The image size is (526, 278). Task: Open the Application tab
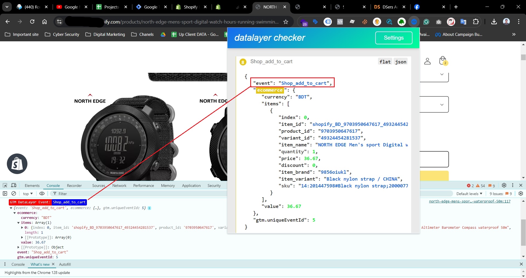coord(191,186)
